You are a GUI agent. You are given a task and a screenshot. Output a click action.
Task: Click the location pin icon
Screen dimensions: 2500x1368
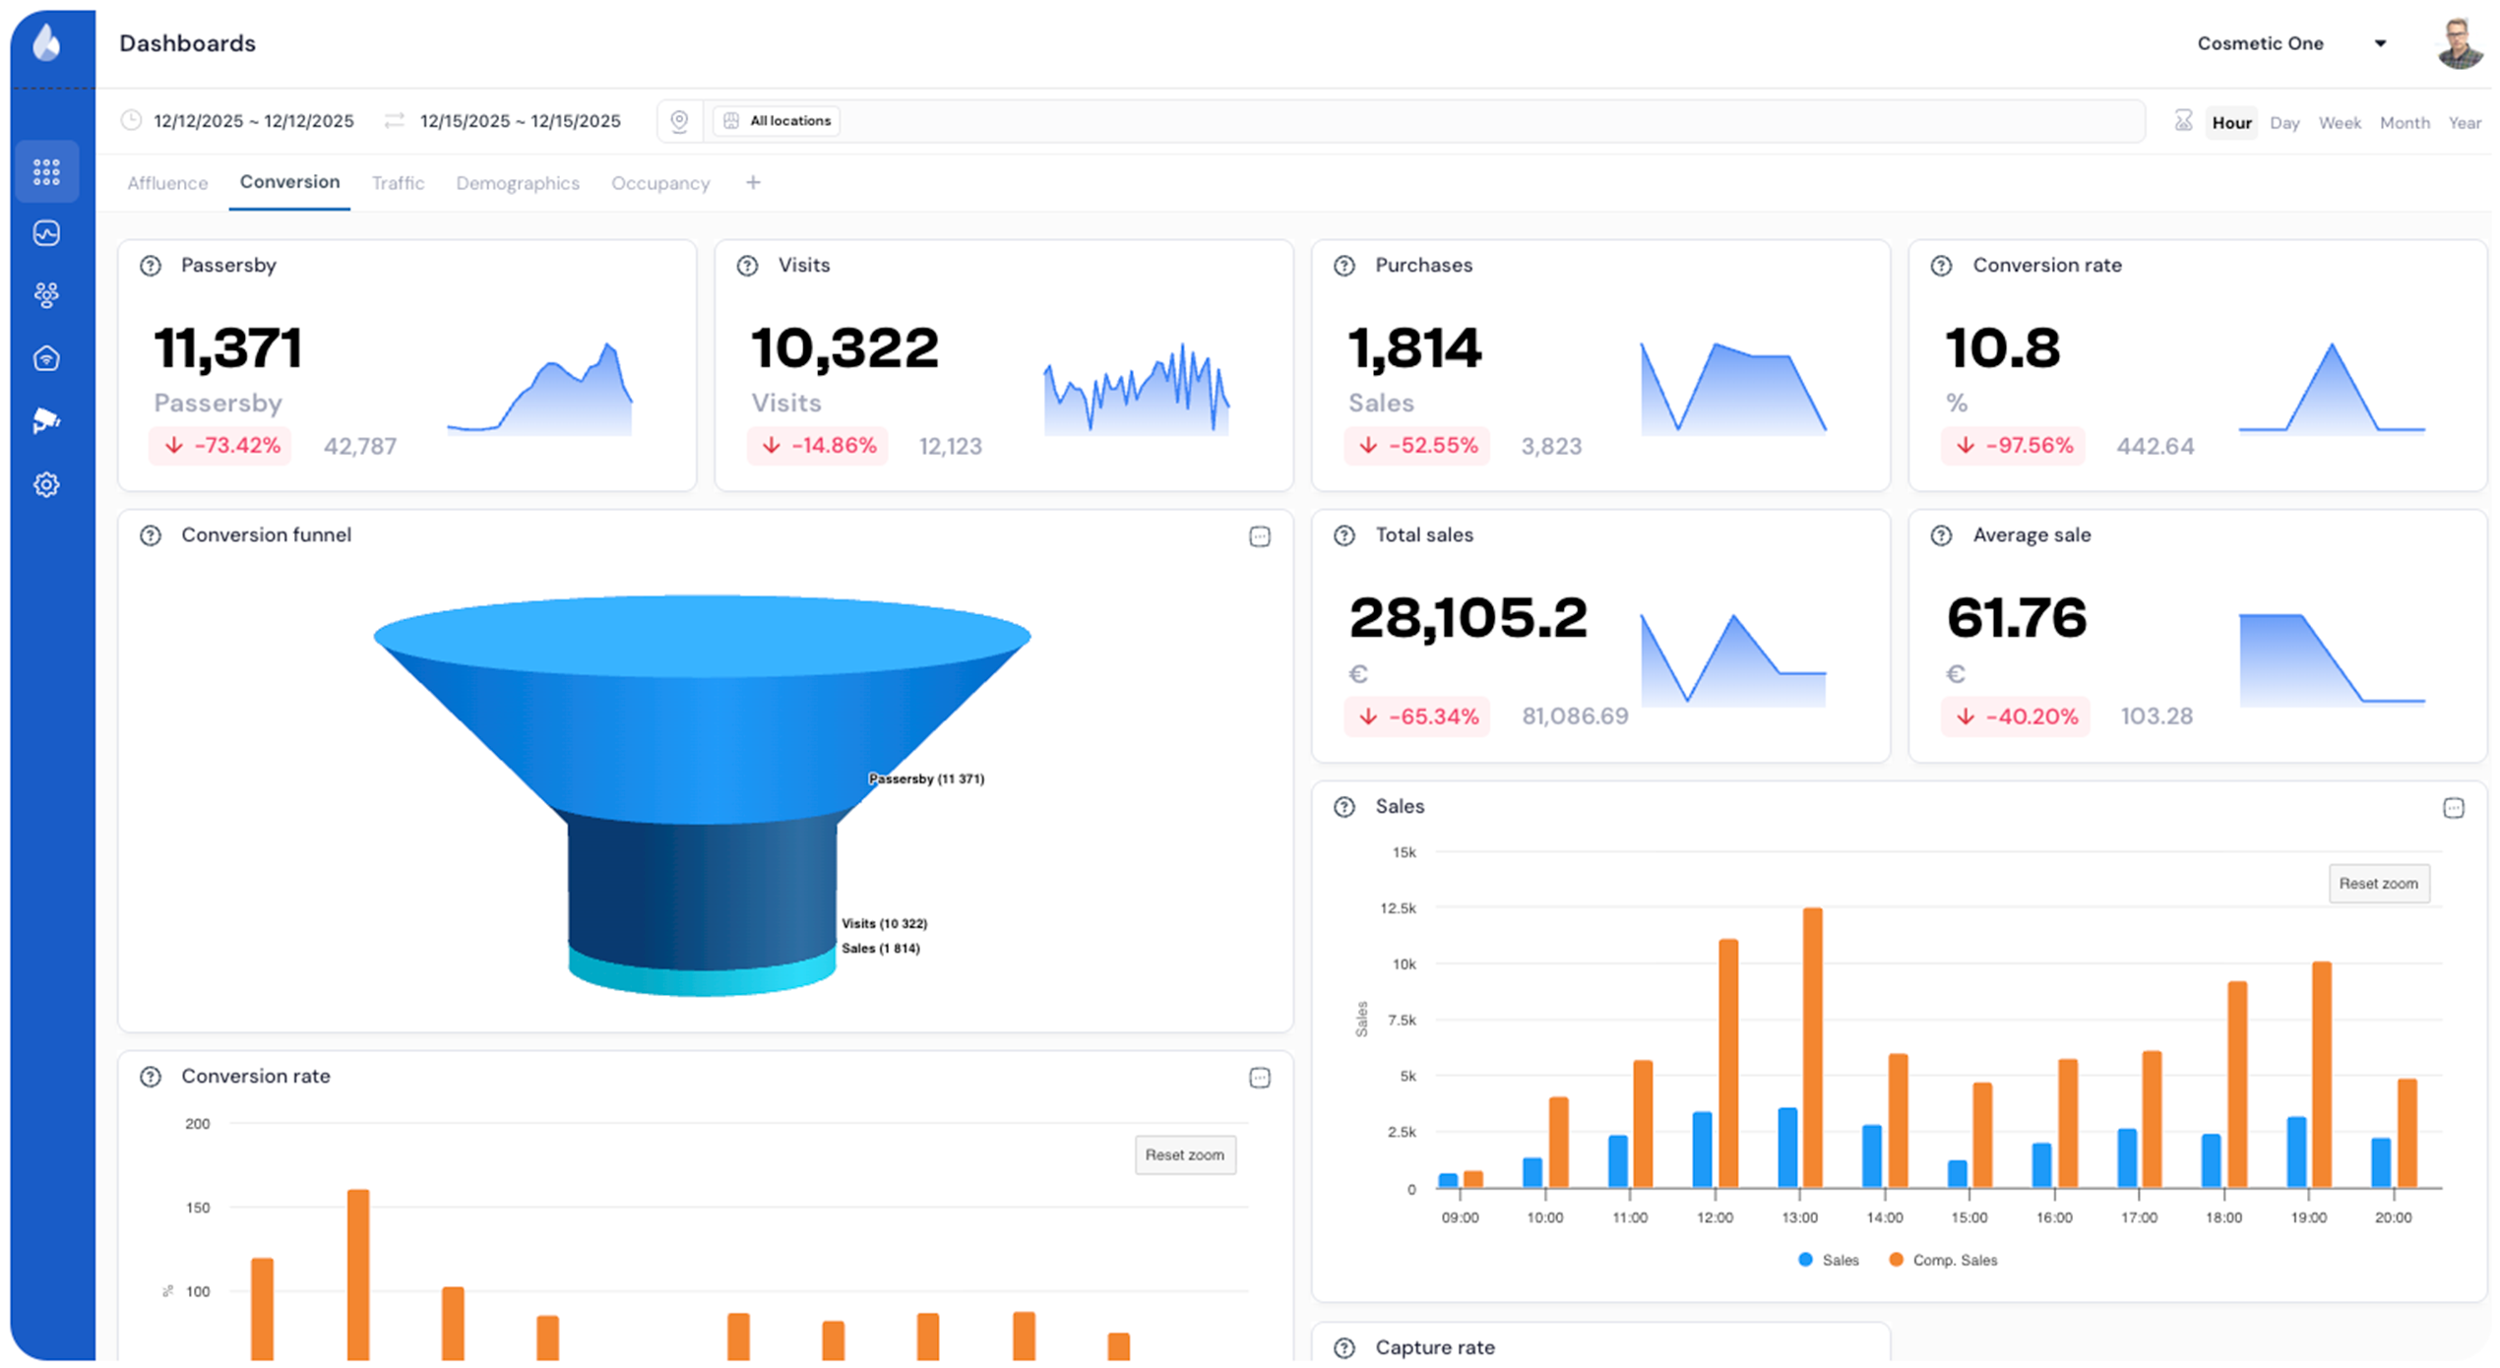679,121
